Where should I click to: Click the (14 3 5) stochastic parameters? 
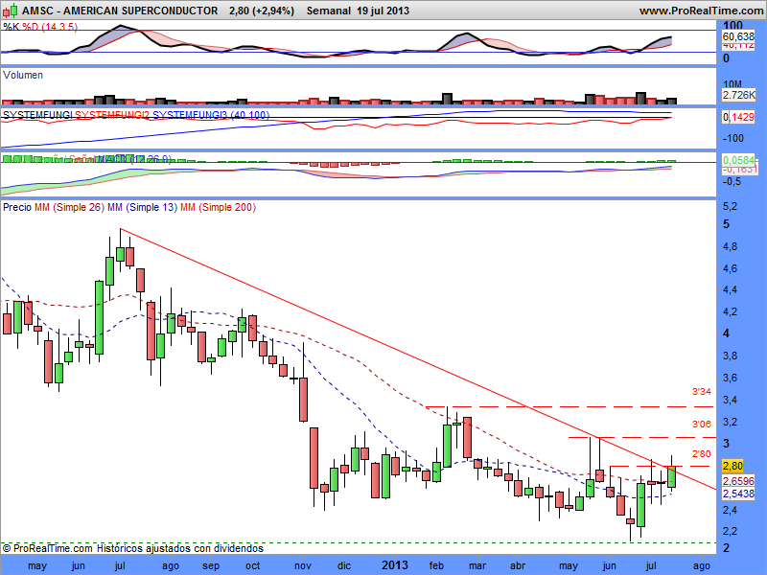coord(59,27)
